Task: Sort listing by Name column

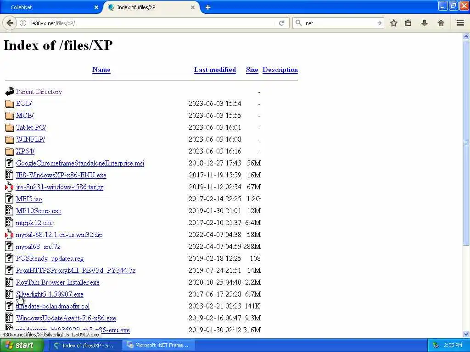Action: (x=101, y=70)
